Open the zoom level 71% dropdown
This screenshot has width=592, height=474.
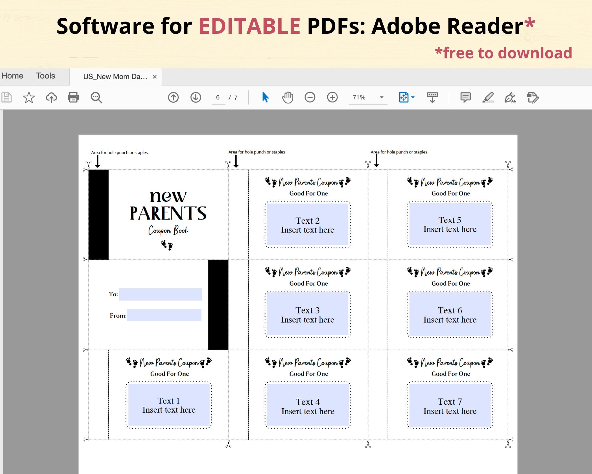click(x=368, y=97)
